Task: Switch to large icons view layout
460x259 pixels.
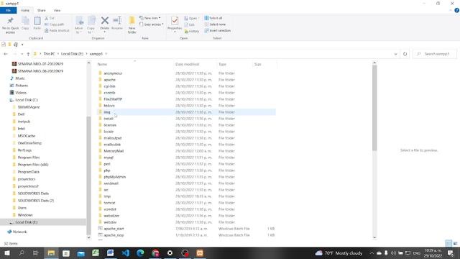Action: click(455, 243)
